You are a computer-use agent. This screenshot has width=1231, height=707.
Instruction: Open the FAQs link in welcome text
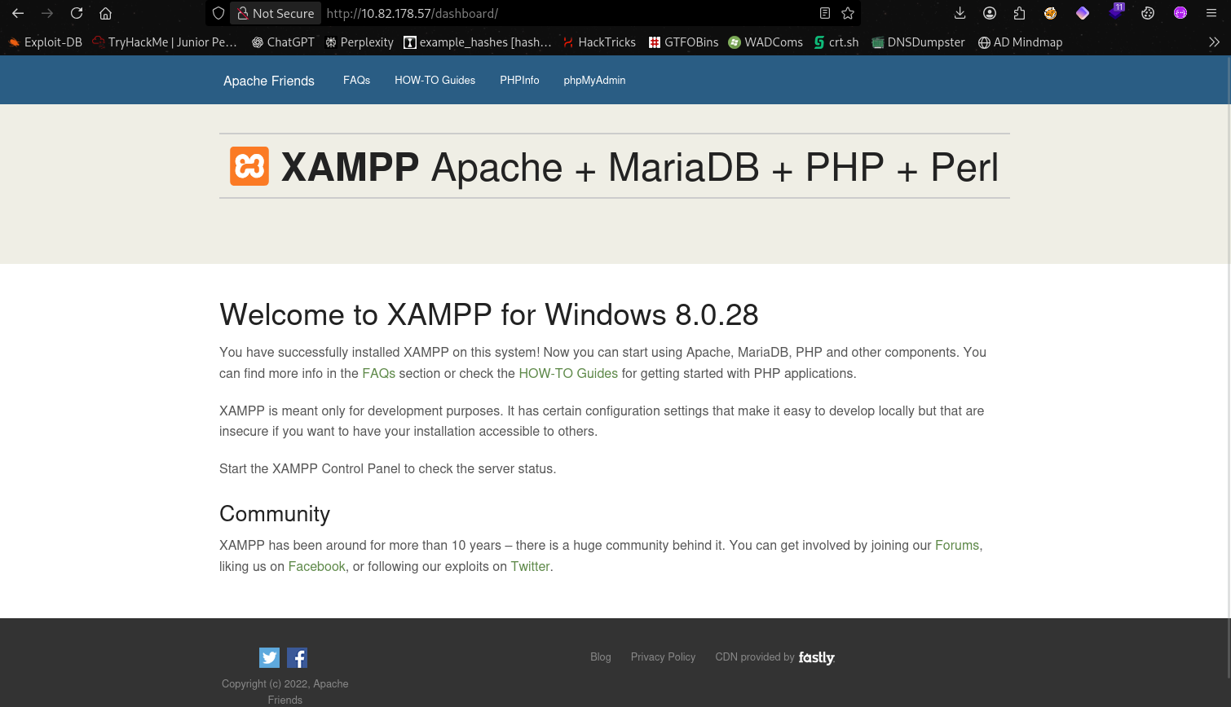[378, 373]
